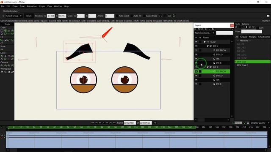
Task: Open the Draw menu
Action: [15, 6]
